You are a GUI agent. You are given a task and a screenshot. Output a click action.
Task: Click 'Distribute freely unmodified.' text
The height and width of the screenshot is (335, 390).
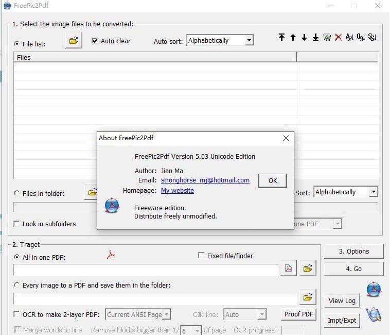coord(175,216)
